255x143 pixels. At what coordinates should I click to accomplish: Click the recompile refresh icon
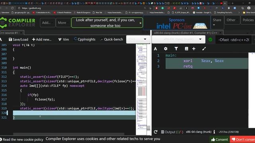(156, 132)
